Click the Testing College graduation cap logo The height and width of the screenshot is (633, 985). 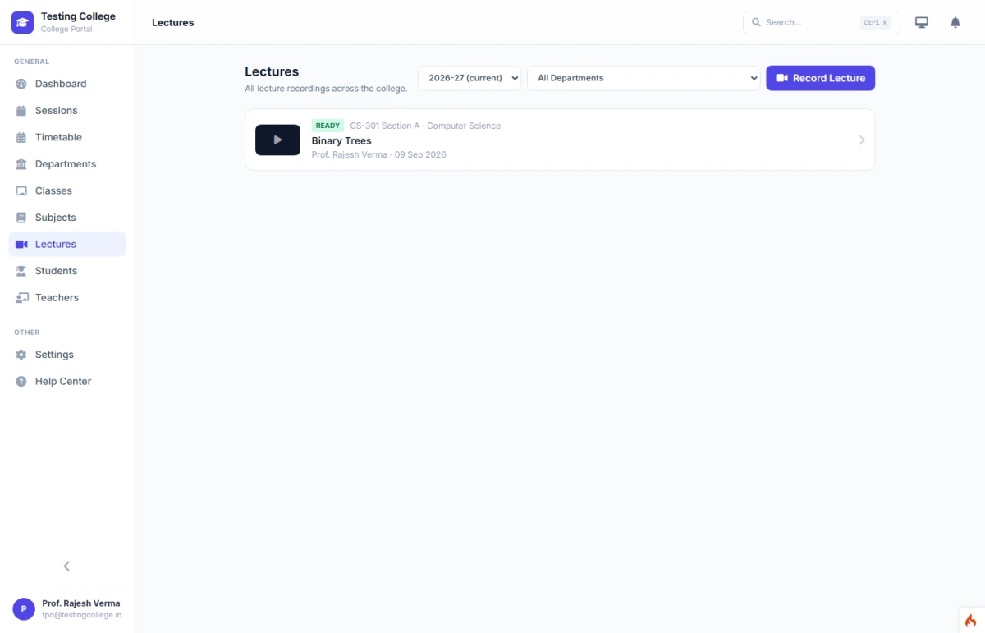coord(22,22)
